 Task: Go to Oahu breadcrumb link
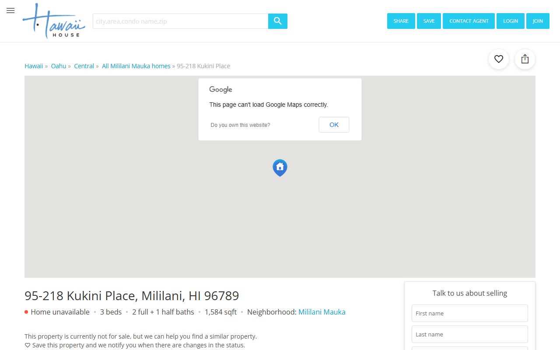tap(59, 66)
